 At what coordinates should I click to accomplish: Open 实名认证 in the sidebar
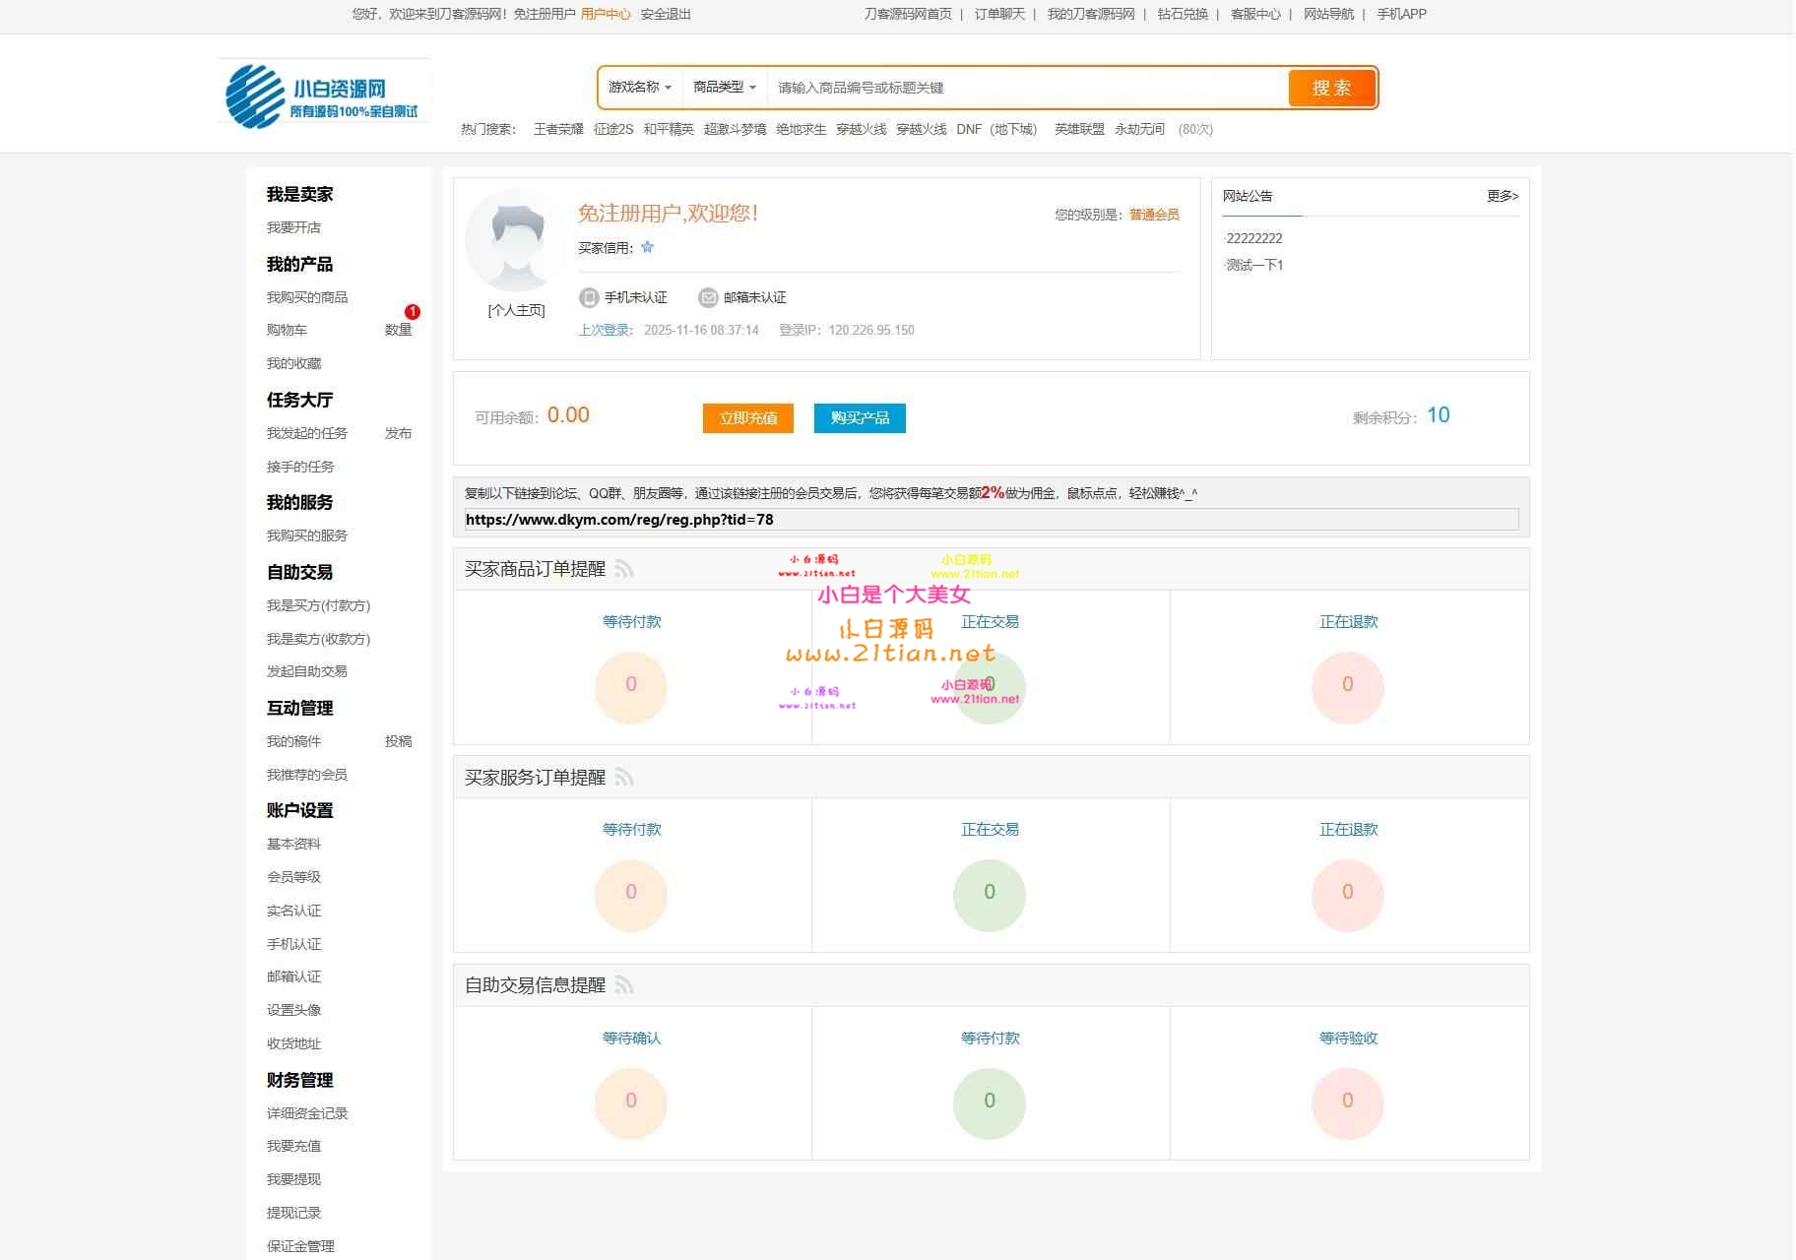point(293,911)
